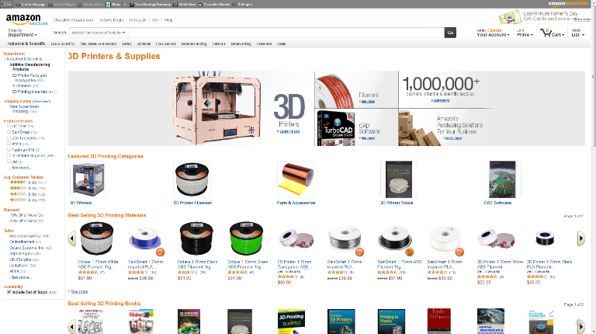Screen dimensions: 596x334
Task: Click the Go search button
Action: coord(450,33)
